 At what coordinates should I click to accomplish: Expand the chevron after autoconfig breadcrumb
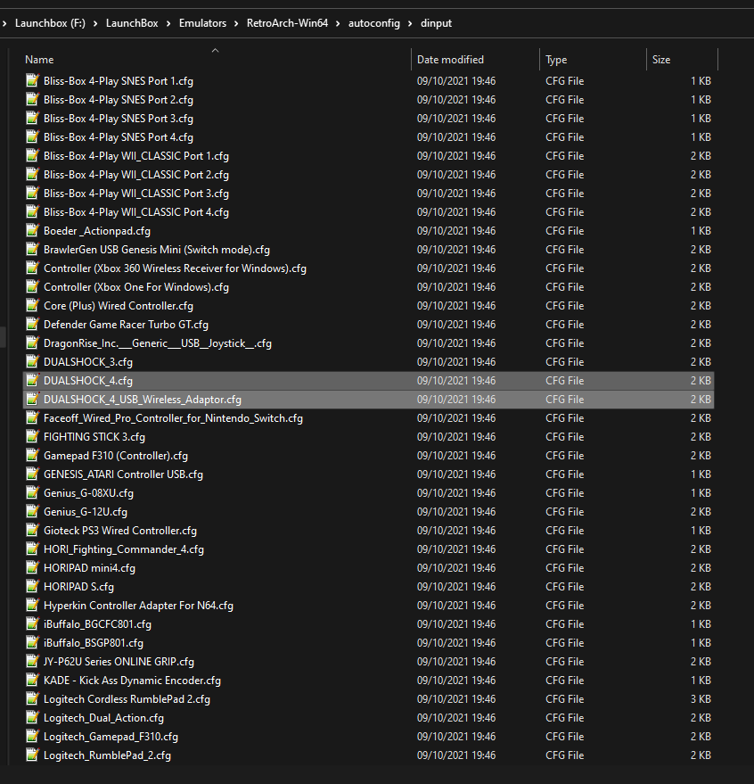pyautogui.click(x=410, y=23)
